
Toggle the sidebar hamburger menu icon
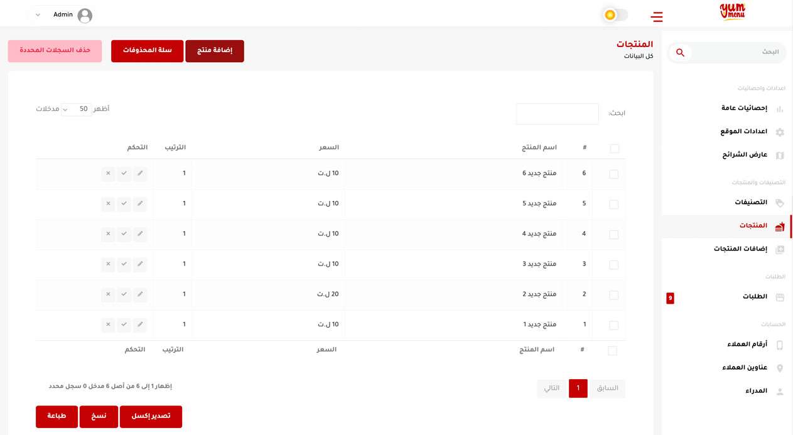tap(657, 16)
